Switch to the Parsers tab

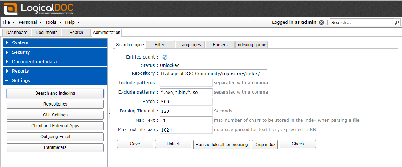pyautogui.click(x=220, y=45)
